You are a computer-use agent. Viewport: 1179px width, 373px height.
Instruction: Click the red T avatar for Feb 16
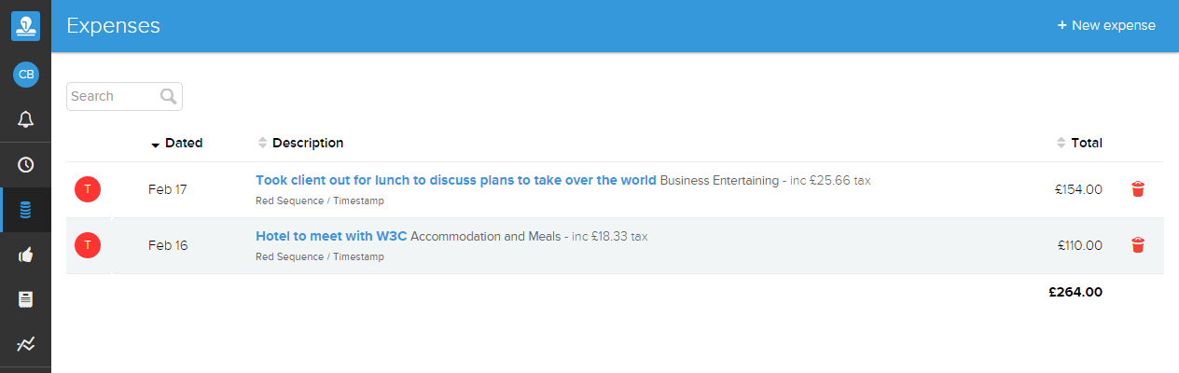point(88,245)
